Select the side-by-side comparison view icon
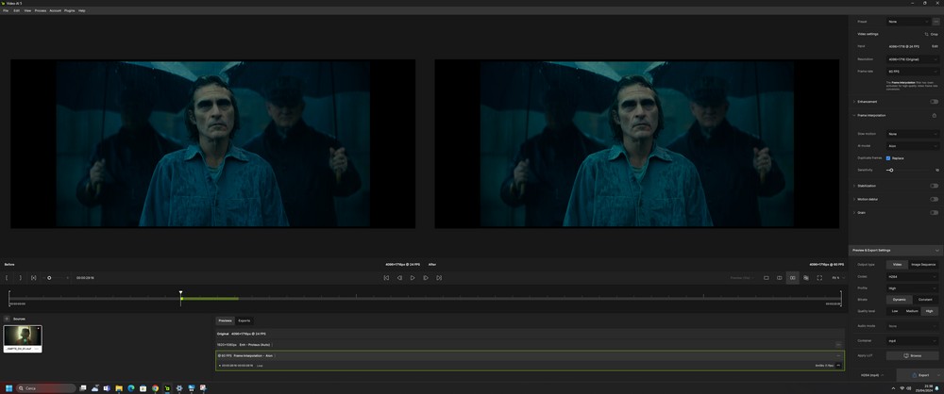Viewport: 944px width, 394px height. (x=792, y=278)
